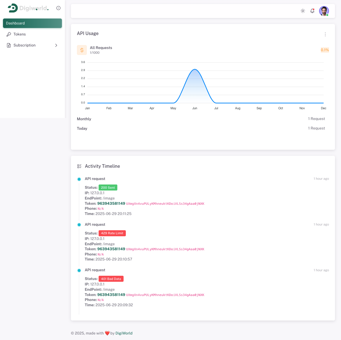Click the 200 Sent status badge
This screenshot has width=341, height=340.
coord(108,187)
